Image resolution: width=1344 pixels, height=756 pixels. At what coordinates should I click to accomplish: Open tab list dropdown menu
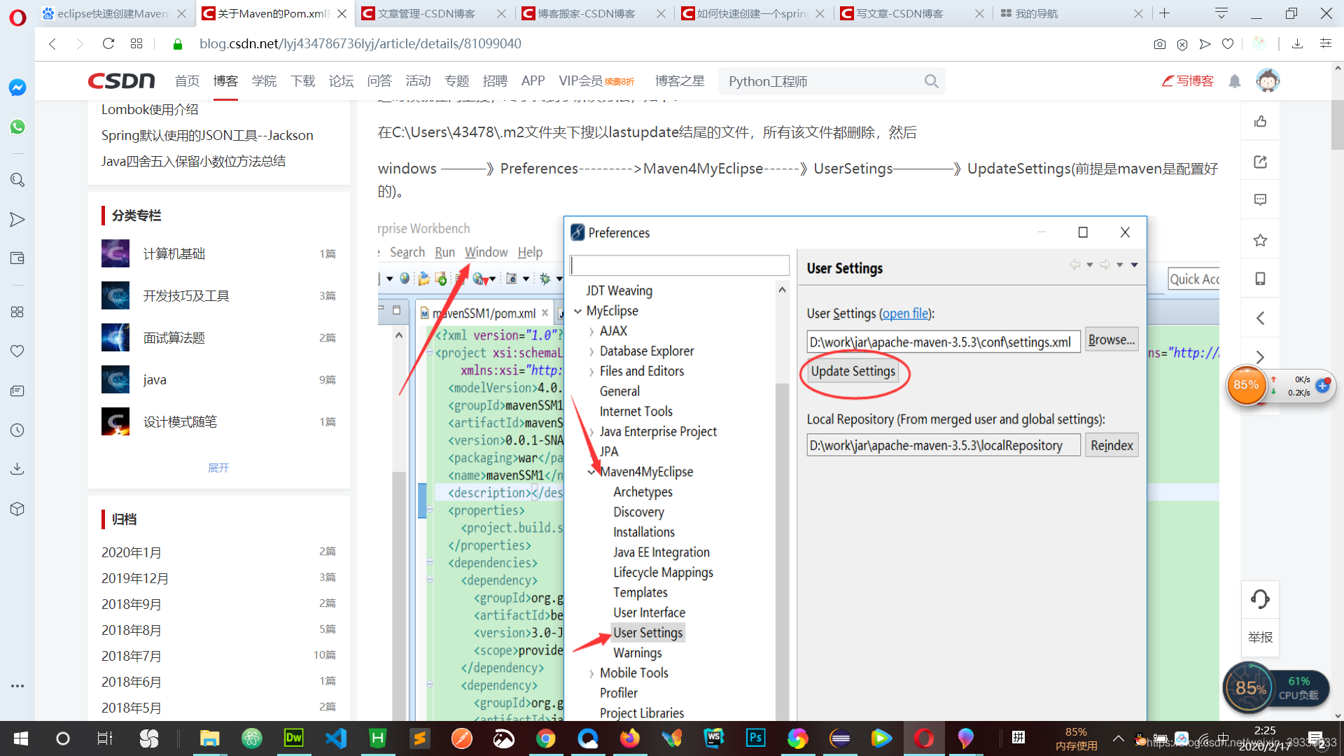1221,13
